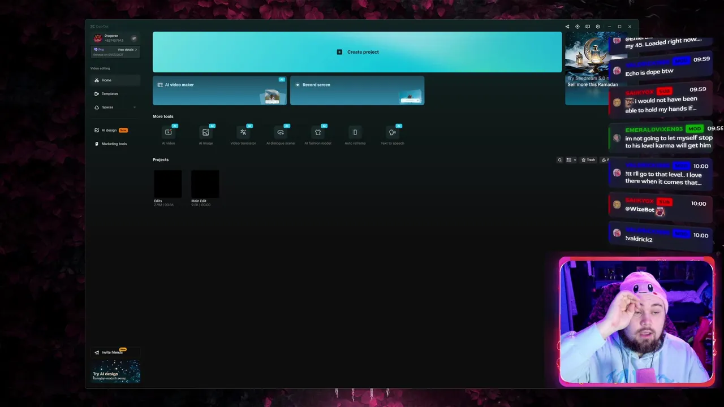Screen dimensions: 724x407
Task: Open the Edits project thumbnail
Action: pyautogui.click(x=168, y=184)
